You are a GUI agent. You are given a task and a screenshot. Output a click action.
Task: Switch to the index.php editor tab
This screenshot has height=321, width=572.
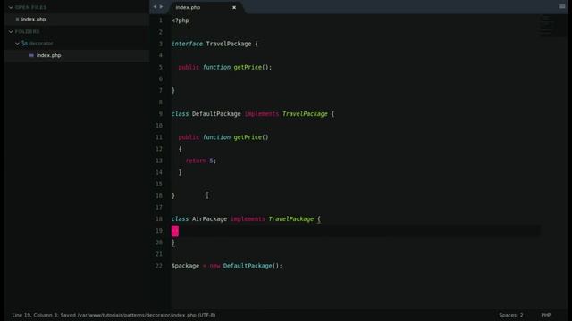pyautogui.click(x=188, y=8)
